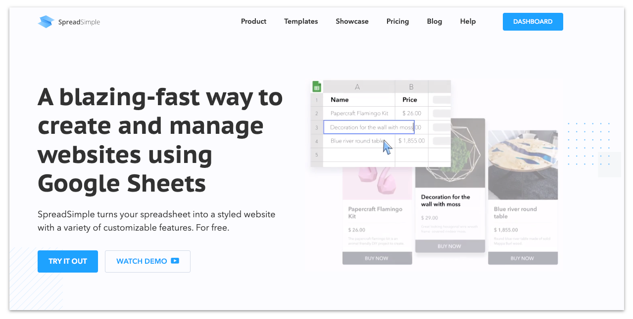Image resolution: width=633 pixels, height=319 pixels.
Task: Open the Pricing page
Action: tap(397, 21)
